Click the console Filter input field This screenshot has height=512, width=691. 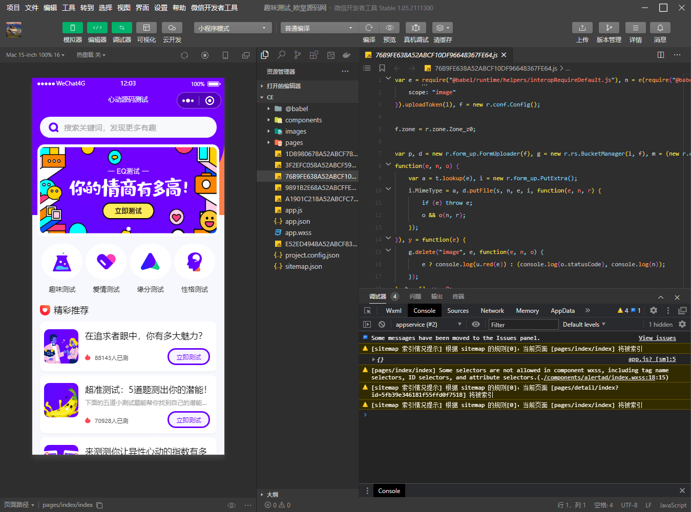(524, 324)
